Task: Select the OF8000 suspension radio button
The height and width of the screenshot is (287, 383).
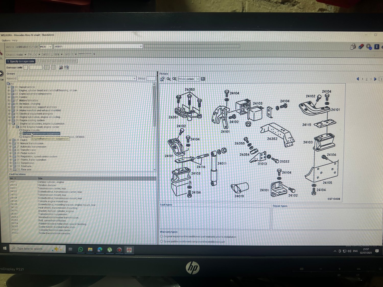Action: (x=21, y=137)
